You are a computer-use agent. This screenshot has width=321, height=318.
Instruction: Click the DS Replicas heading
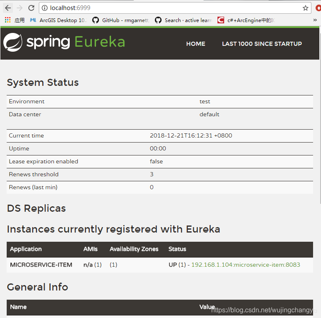[x=36, y=208]
